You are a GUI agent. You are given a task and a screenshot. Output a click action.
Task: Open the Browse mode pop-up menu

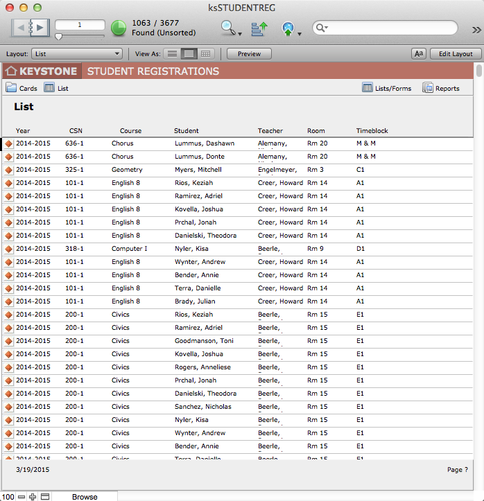pos(85,496)
